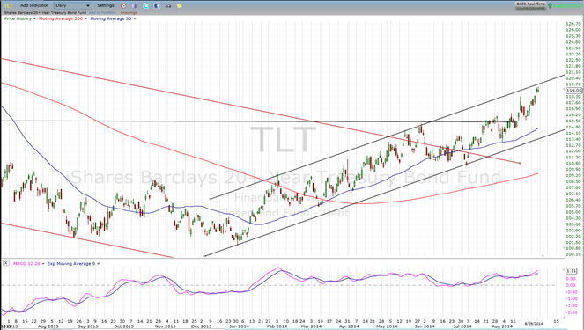Screen dimensions: 584x330
Task: Click the 0.08 (0.07%) change value
Action: coord(567,6)
